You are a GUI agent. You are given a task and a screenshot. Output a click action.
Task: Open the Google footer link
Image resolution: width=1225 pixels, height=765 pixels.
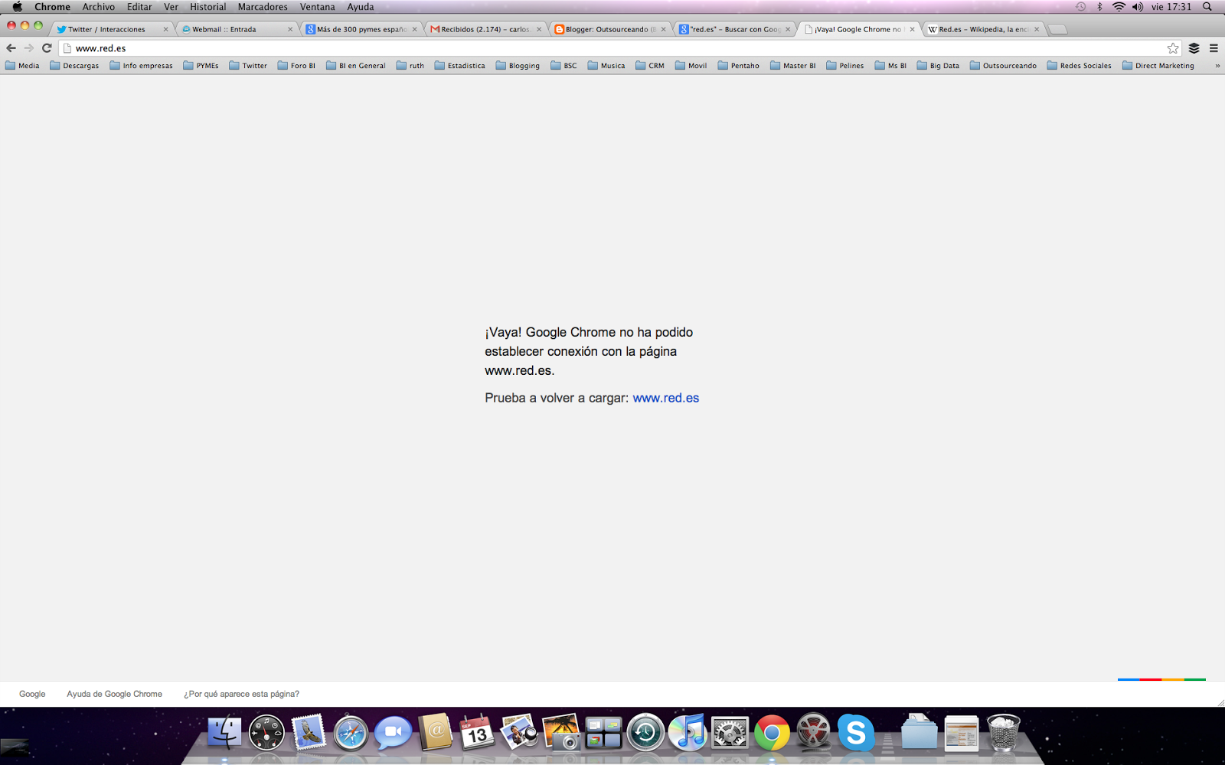[32, 694]
